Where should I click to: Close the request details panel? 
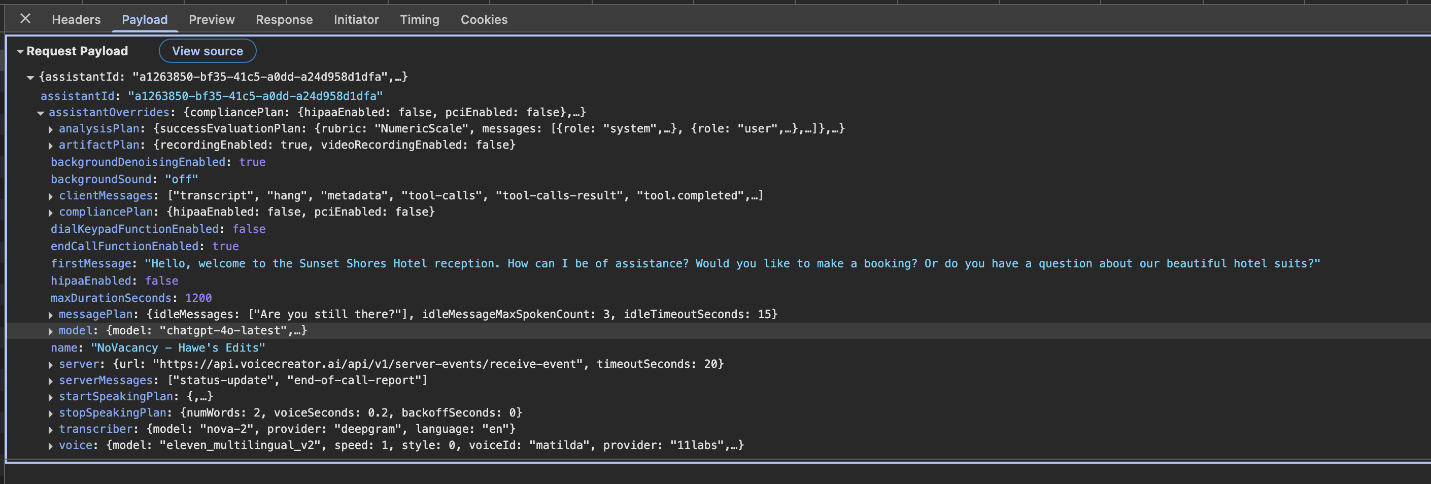pos(25,19)
